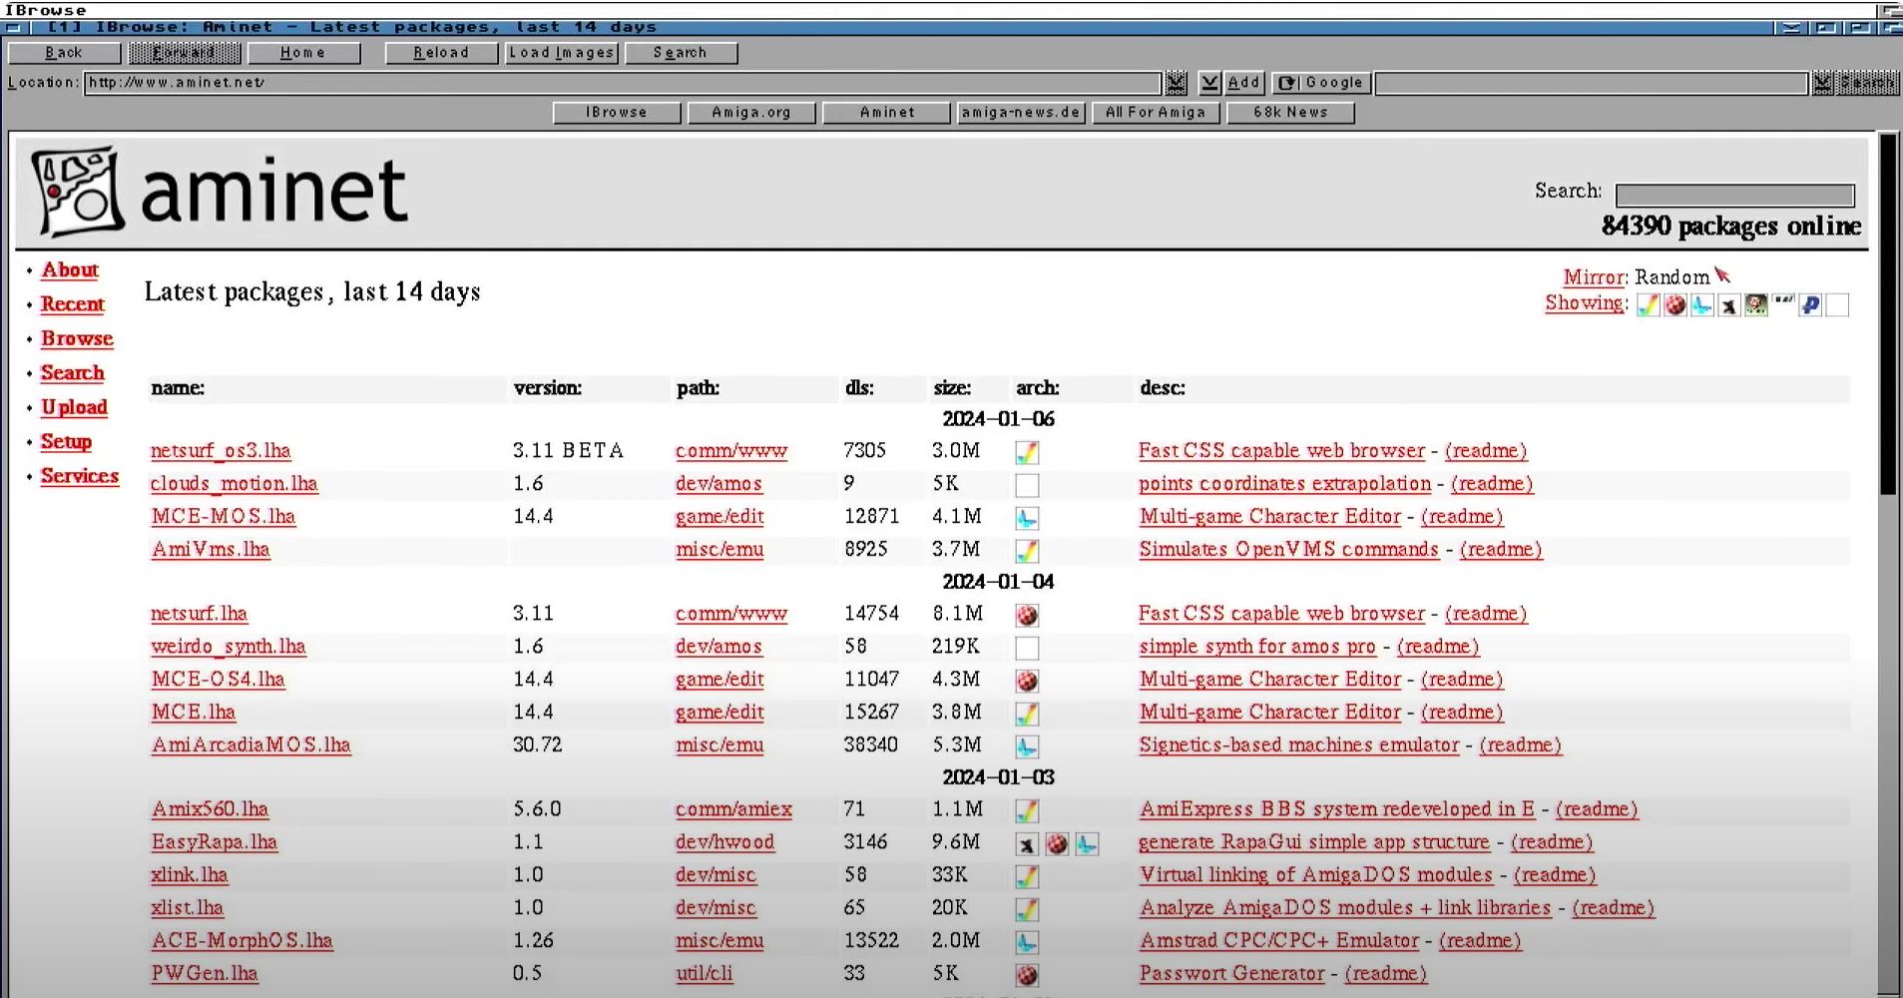Viewport: 1903px width, 998px height.
Task: Open the Browse link in sidebar
Action: 77,339
